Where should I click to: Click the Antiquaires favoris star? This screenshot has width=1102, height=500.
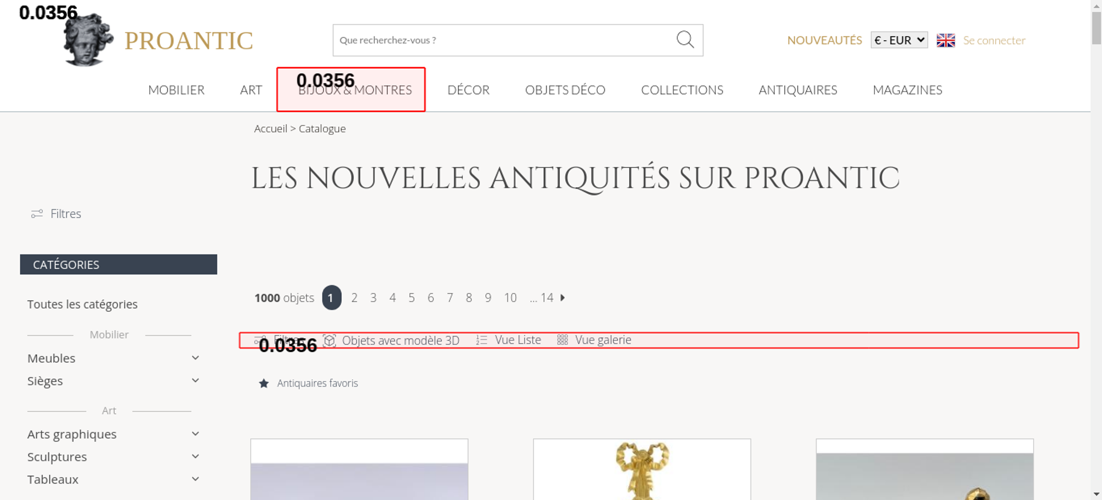coord(264,383)
